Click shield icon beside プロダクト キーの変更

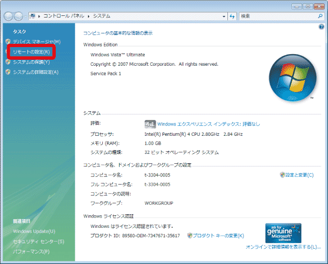point(190,236)
